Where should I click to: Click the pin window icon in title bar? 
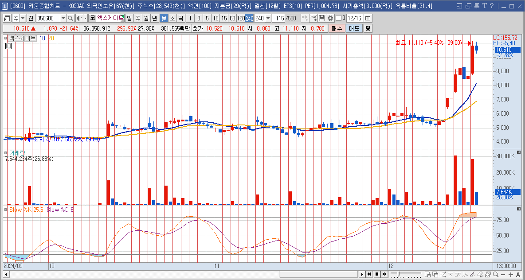coord(478,6)
